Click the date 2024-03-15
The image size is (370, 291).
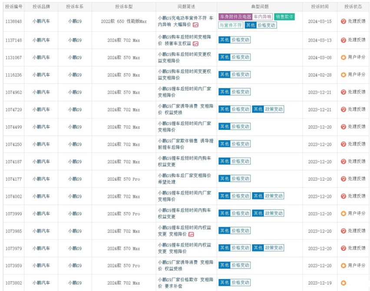(x=320, y=21)
